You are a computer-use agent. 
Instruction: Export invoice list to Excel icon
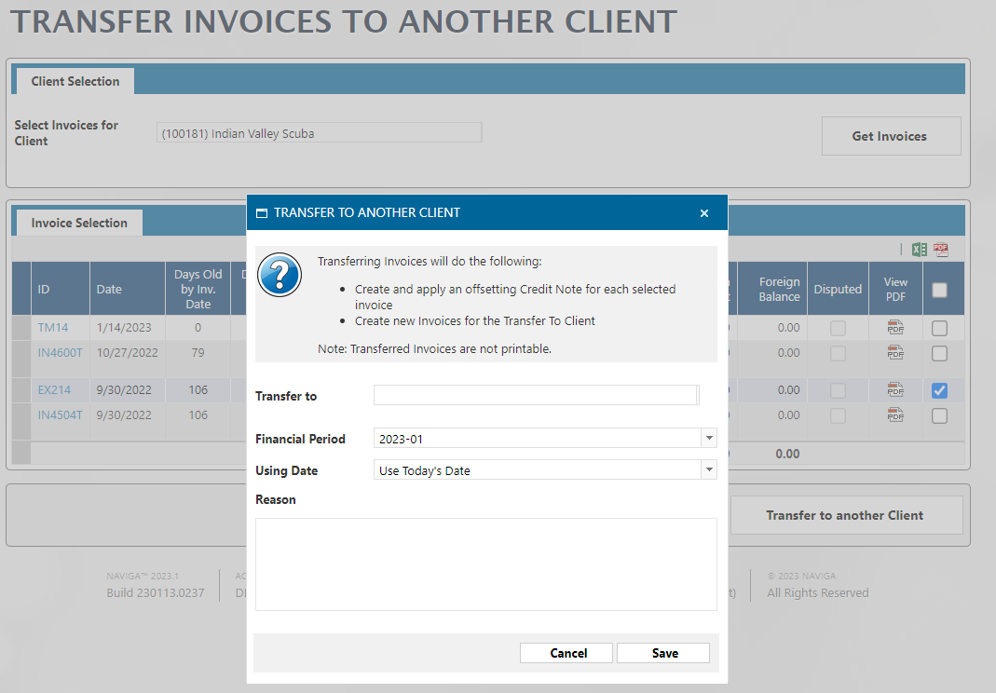coord(920,250)
